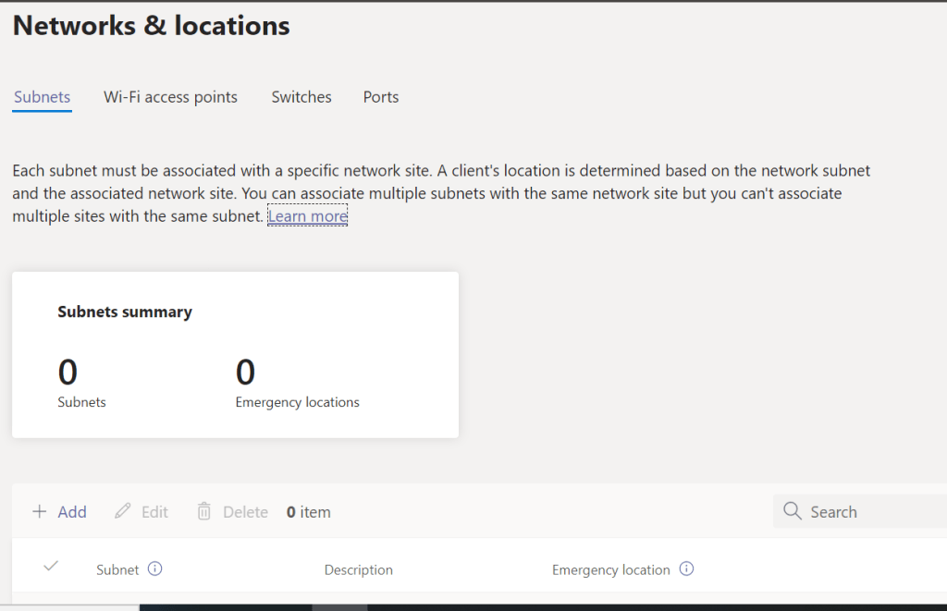
Task: Click the 0 item count label
Action: [308, 512]
